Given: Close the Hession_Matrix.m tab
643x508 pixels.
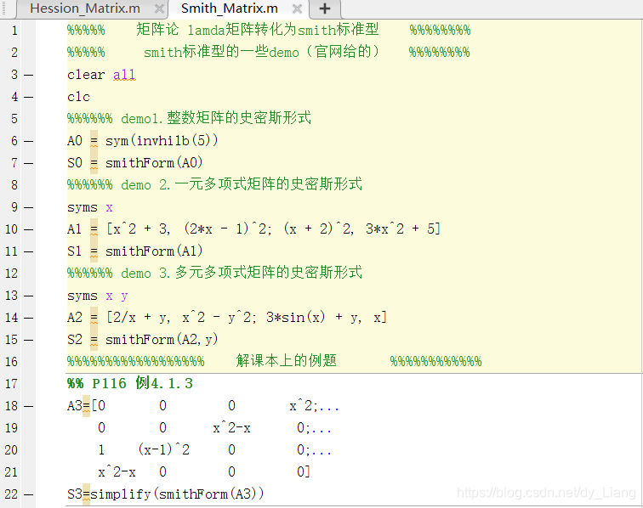Looking at the screenshot, I should coord(160,8).
